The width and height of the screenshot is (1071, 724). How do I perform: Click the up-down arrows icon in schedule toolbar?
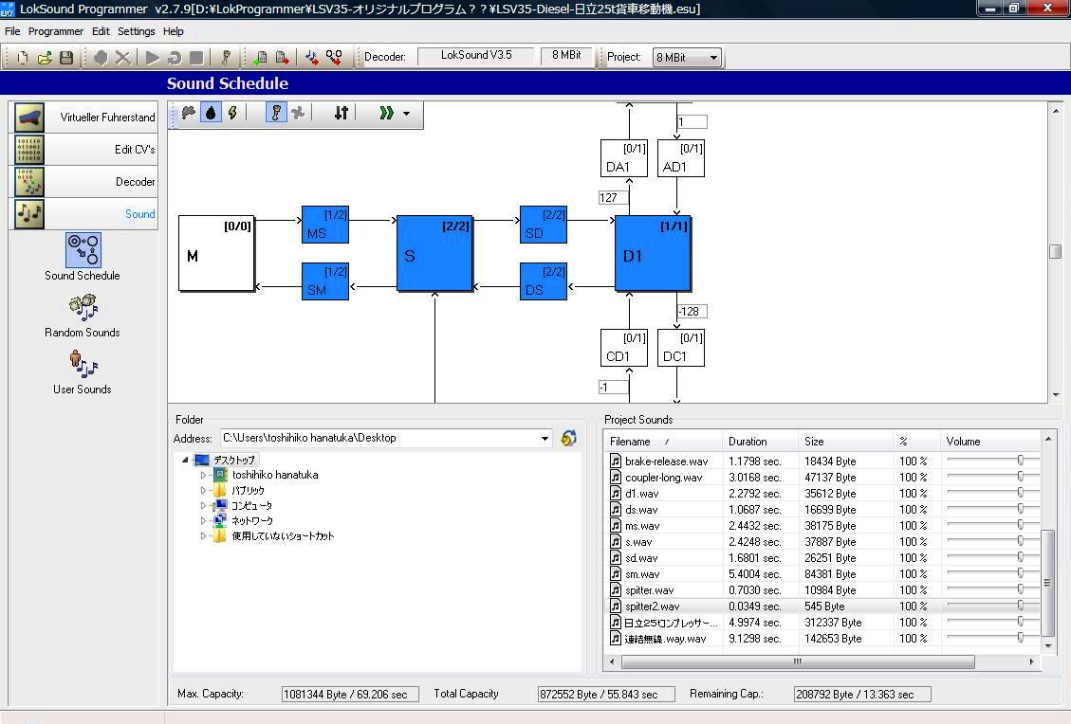point(341,113)
